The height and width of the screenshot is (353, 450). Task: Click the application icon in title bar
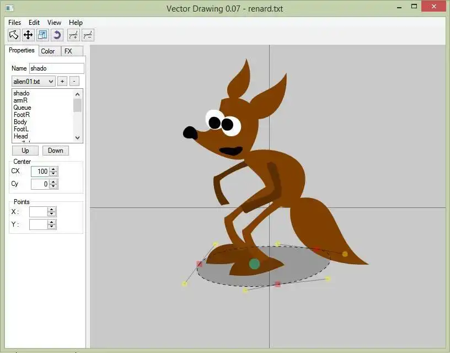click(x=9, y=8)
